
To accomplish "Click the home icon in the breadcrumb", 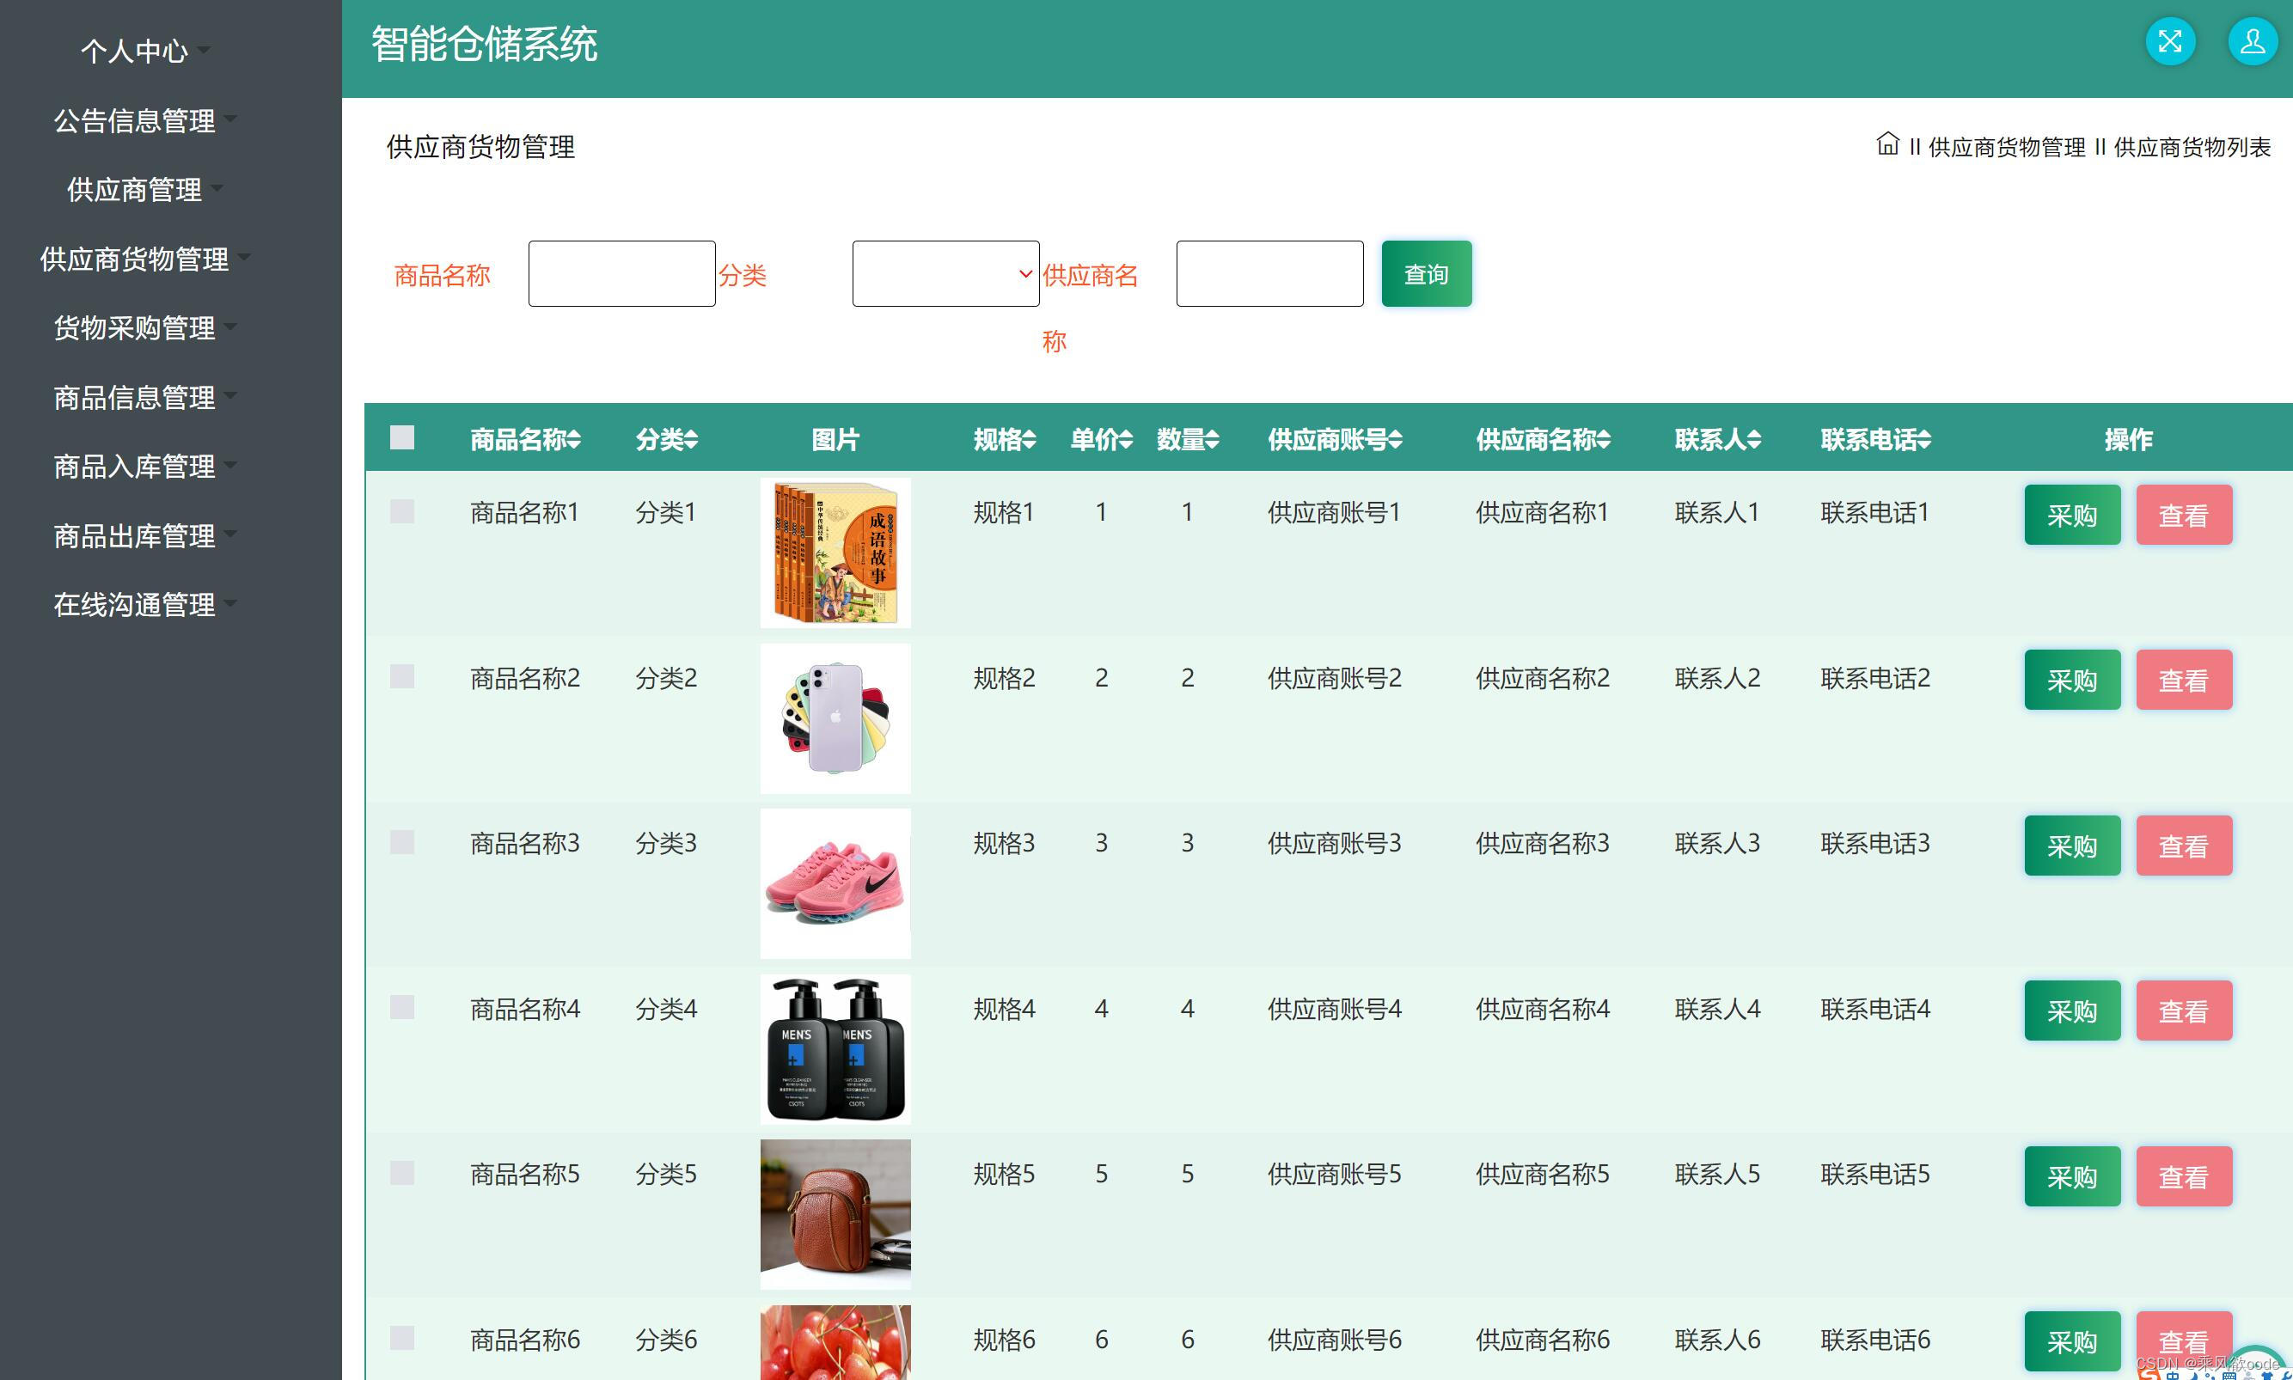I will (x=1886, y=146).
